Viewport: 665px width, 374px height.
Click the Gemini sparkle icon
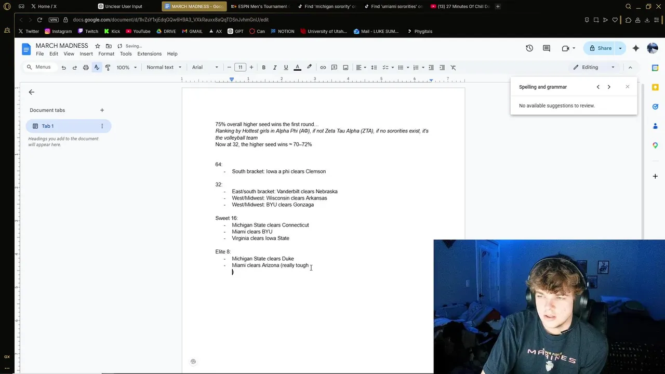[x=636, y=48]
